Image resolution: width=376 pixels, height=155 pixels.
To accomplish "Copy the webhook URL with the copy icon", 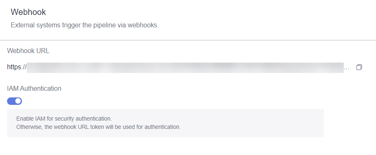I will coord(359,67).
